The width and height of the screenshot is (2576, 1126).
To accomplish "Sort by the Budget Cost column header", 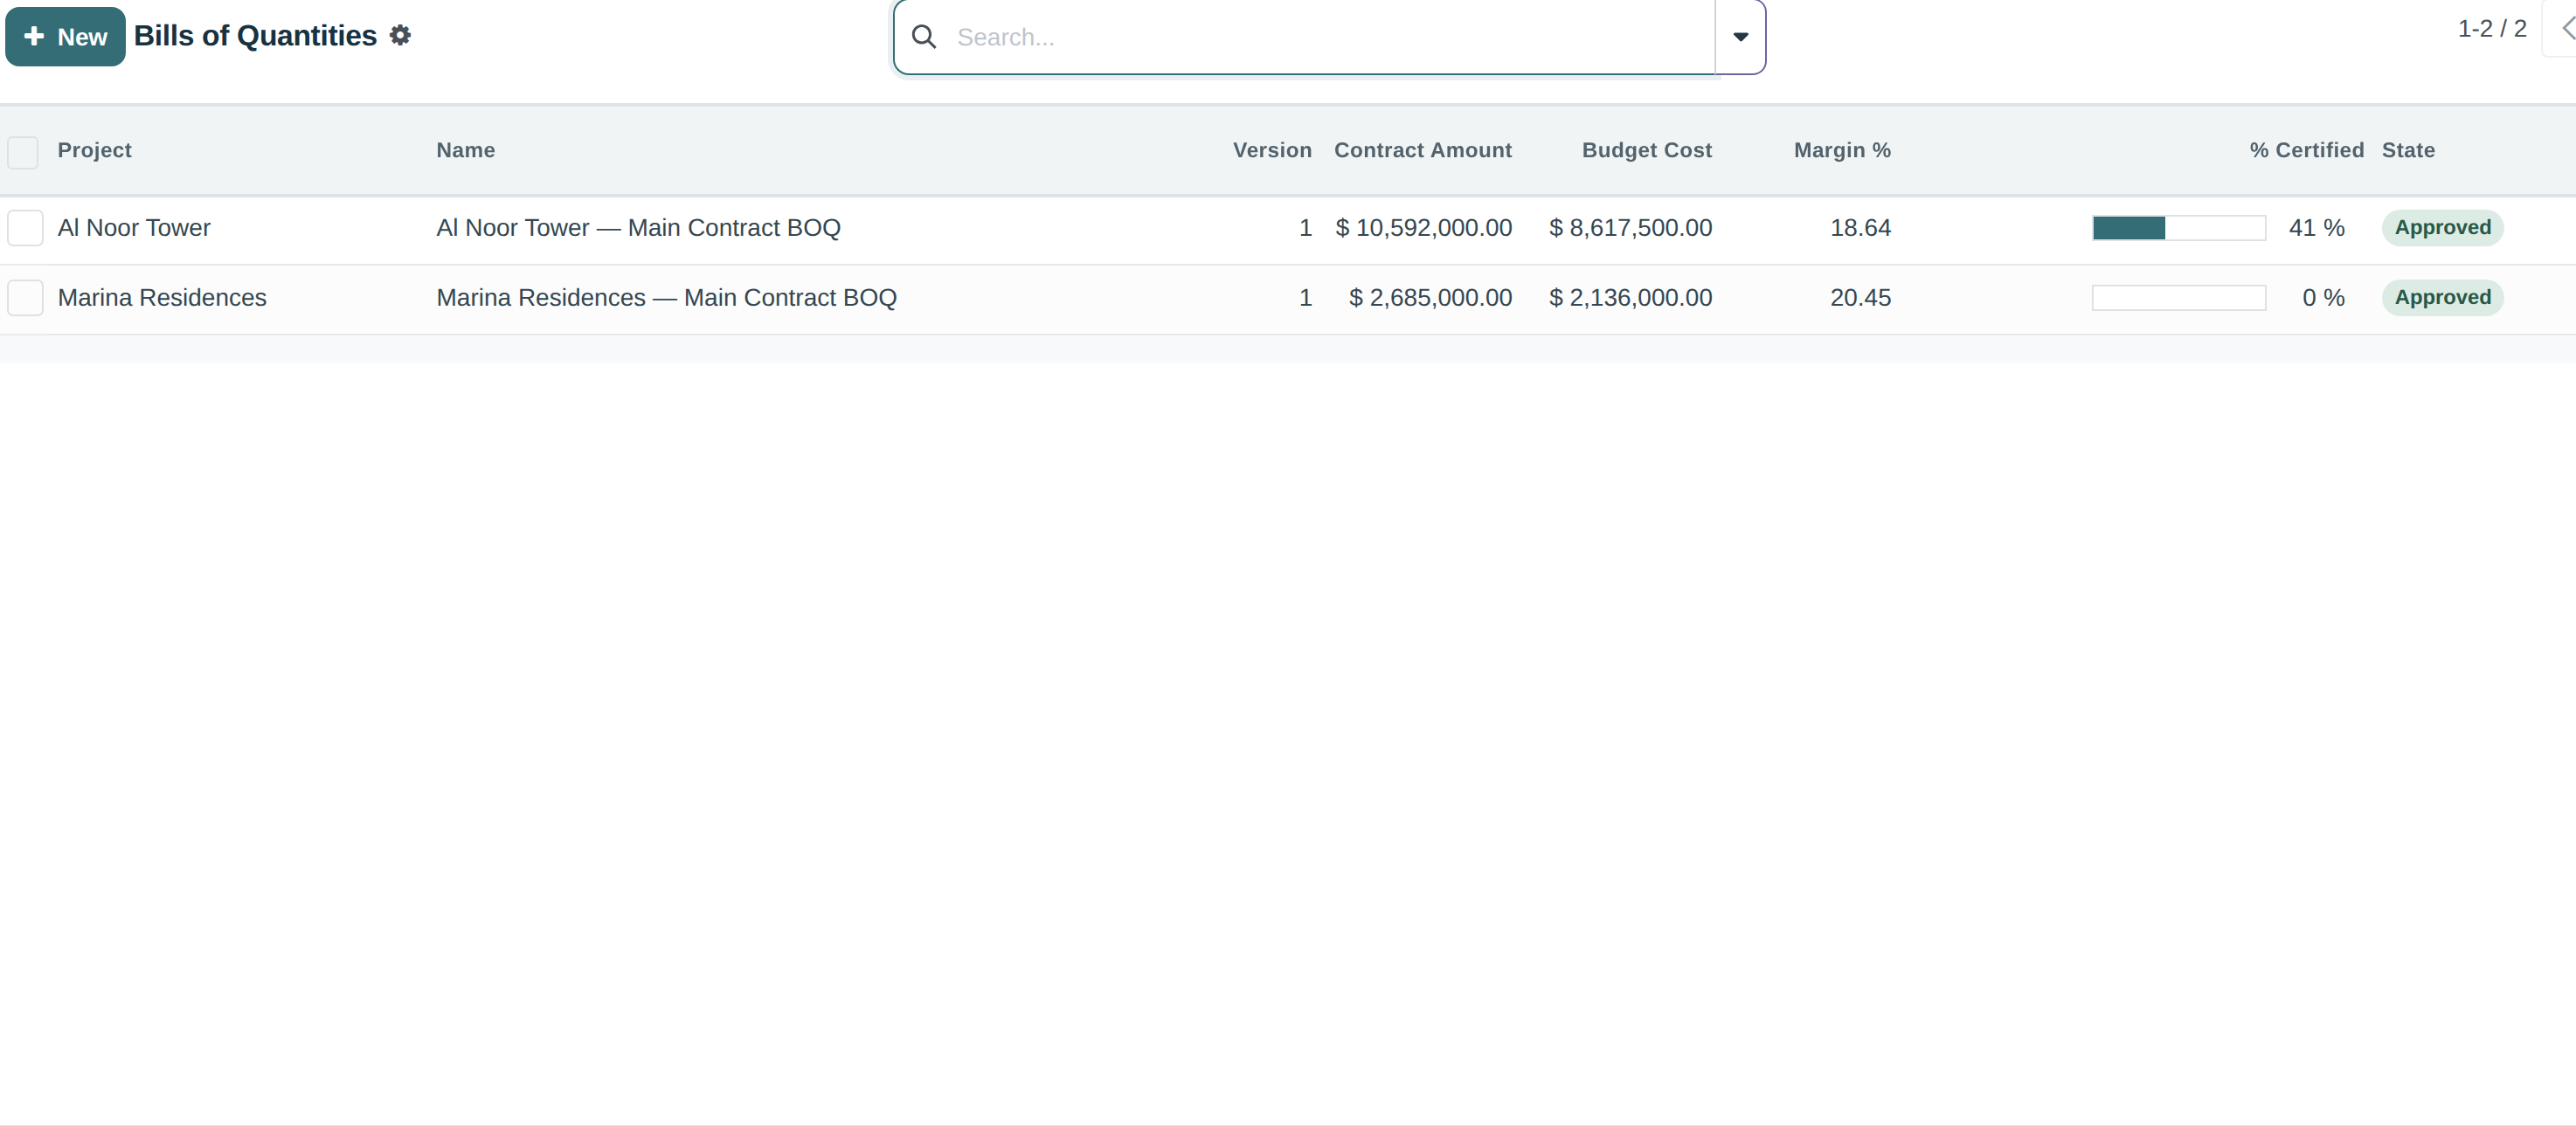I will [x=1647, y=150].
